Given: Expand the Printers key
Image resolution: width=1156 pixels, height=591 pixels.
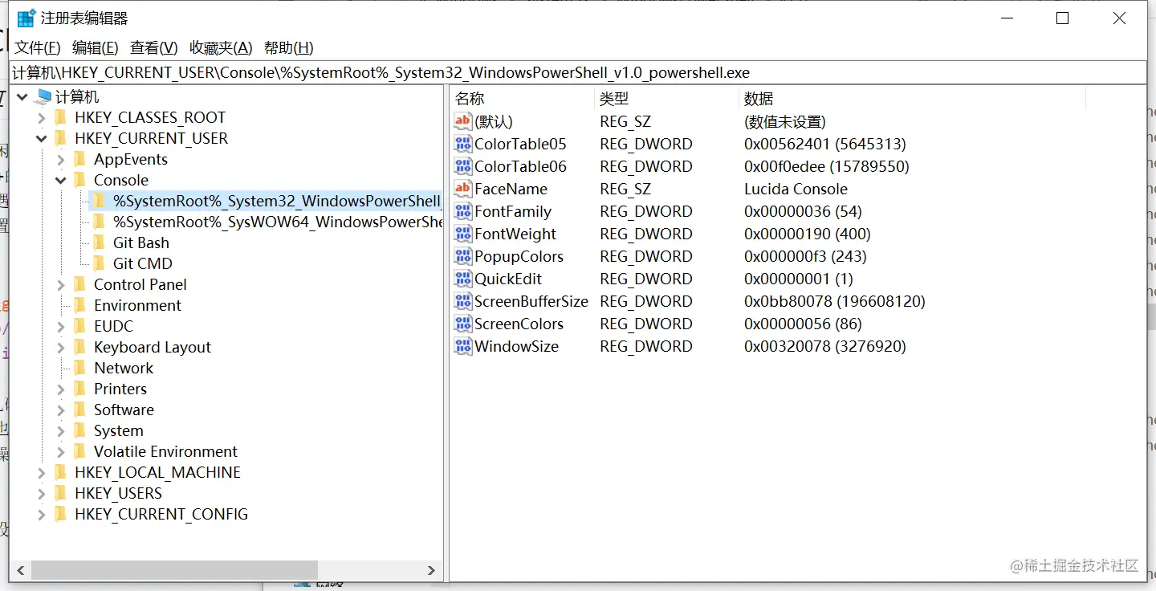Looking at the screenshot, I should point(60,389).
